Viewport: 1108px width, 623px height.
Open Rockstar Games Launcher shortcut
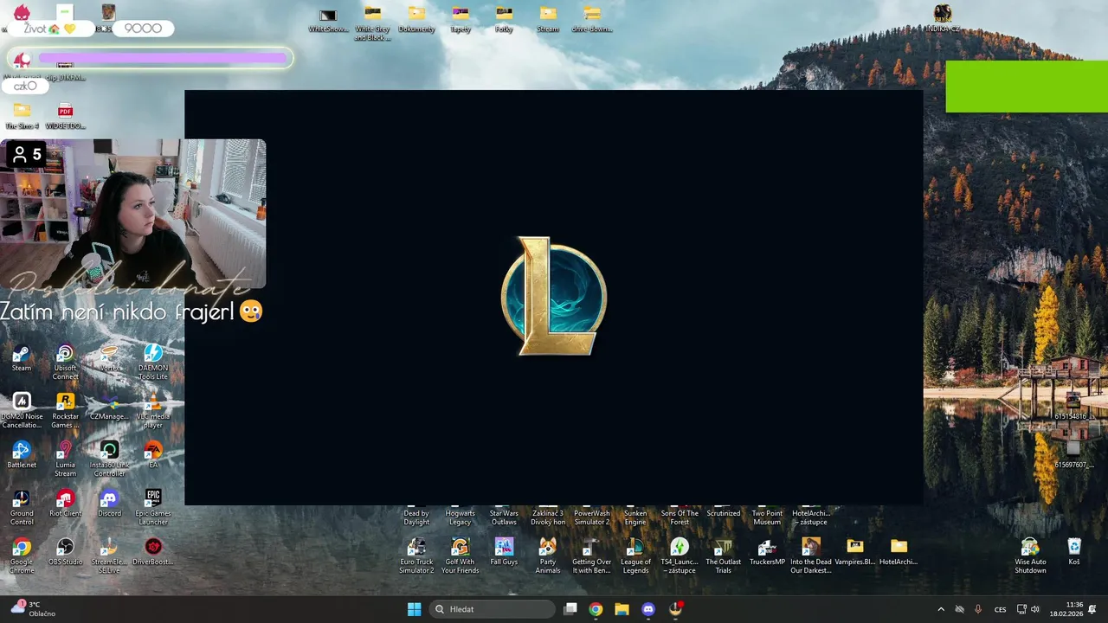(x=65, y=411)
